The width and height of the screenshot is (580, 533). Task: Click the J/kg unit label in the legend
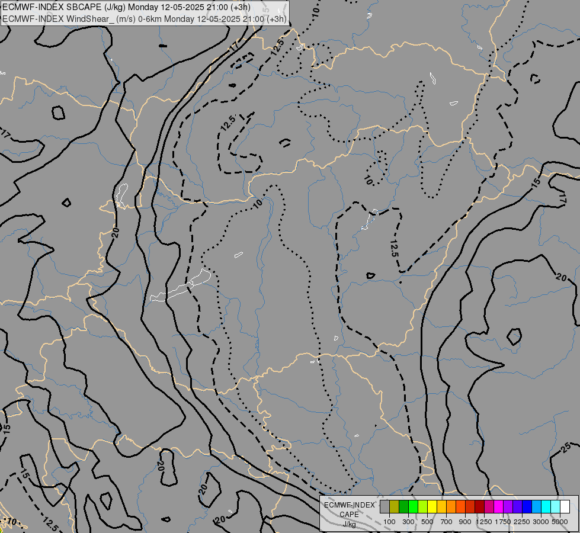pyautogui.click(x=349, y=525)
